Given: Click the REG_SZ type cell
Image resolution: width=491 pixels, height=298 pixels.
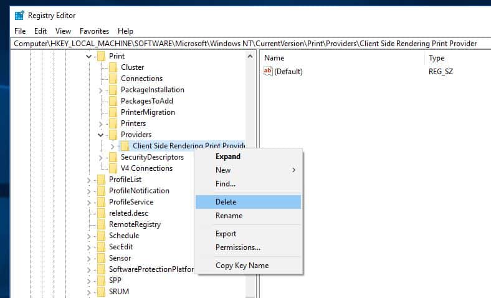Looking at the screenshot, I should pos(441,72).
